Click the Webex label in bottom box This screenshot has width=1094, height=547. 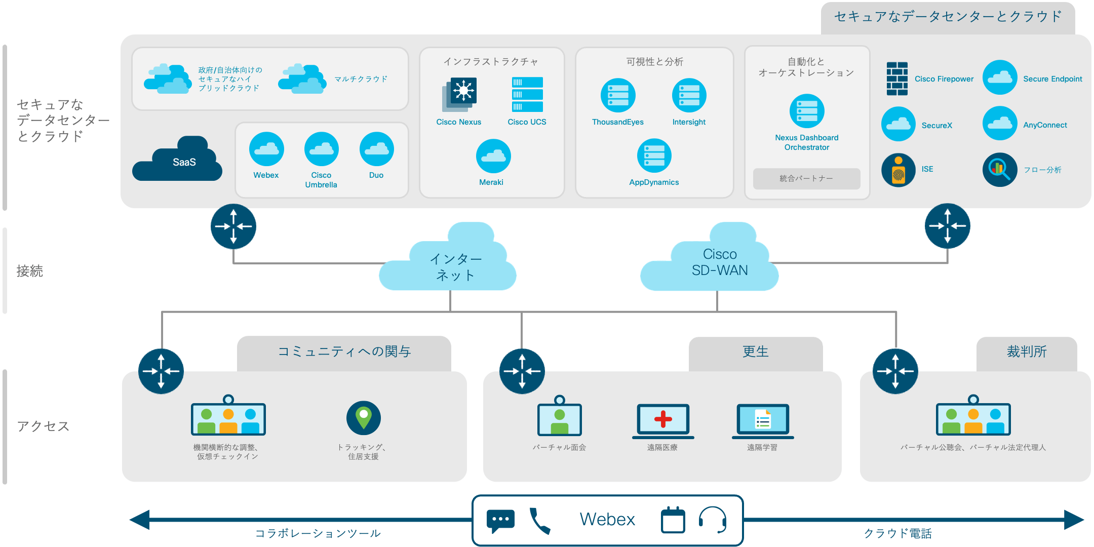coord(607,520)
